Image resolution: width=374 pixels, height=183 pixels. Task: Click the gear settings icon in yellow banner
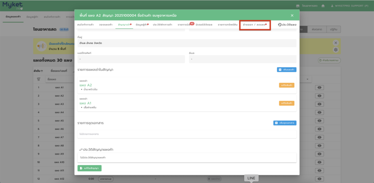point(336,50)
